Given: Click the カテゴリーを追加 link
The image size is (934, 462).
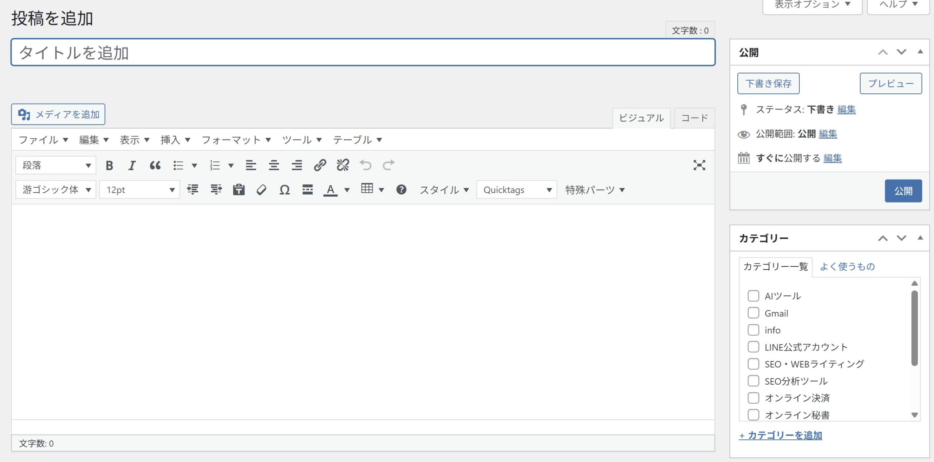Looking at the screenshot, I should pos(781,435).
